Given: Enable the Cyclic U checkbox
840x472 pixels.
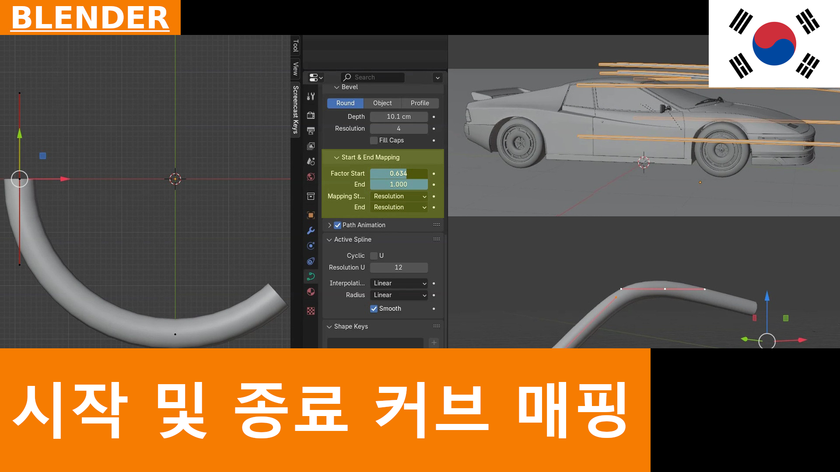Looking at the screenshot, I should point(374,256).
